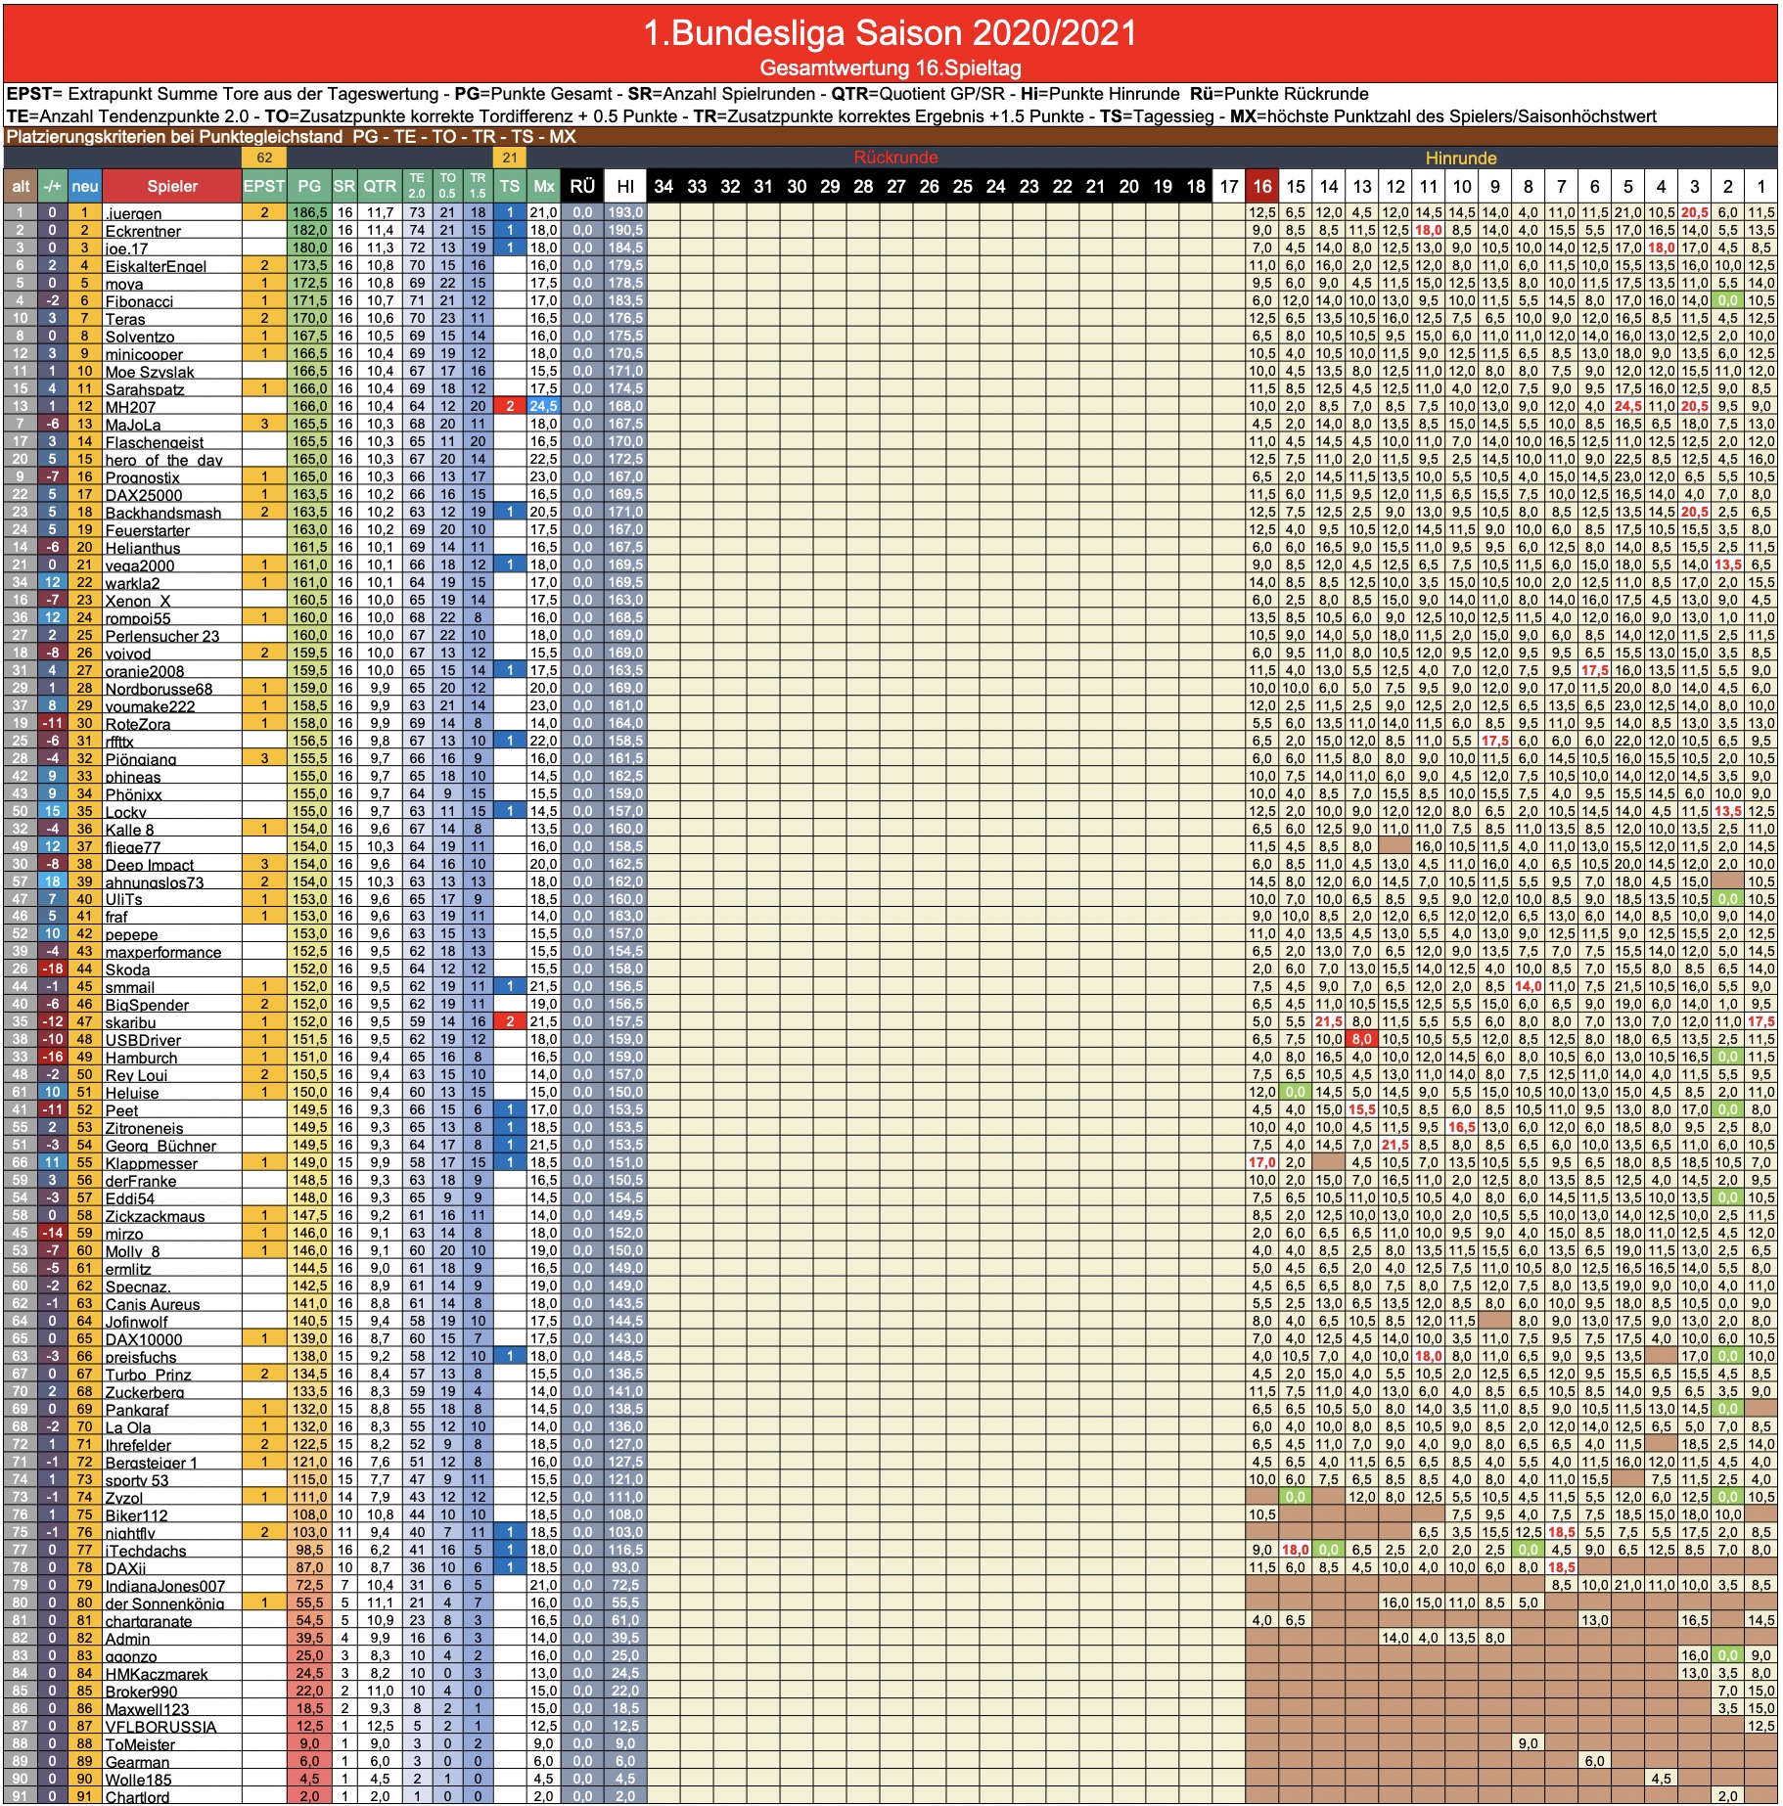Viewport: 1783px width, 1806px height.
Task: Select player name 'DAX25000'
Action: pos(144,495)
